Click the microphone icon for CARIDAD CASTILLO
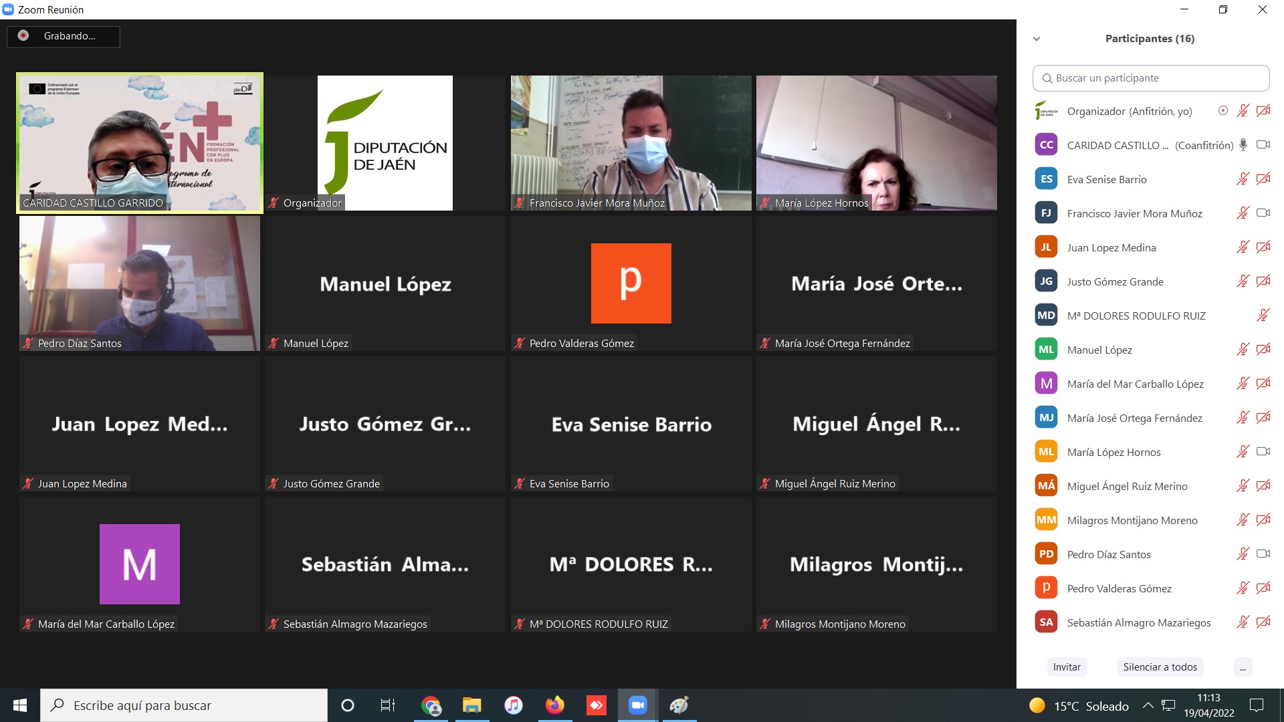1284x722 pixels. pos(1243,145)
